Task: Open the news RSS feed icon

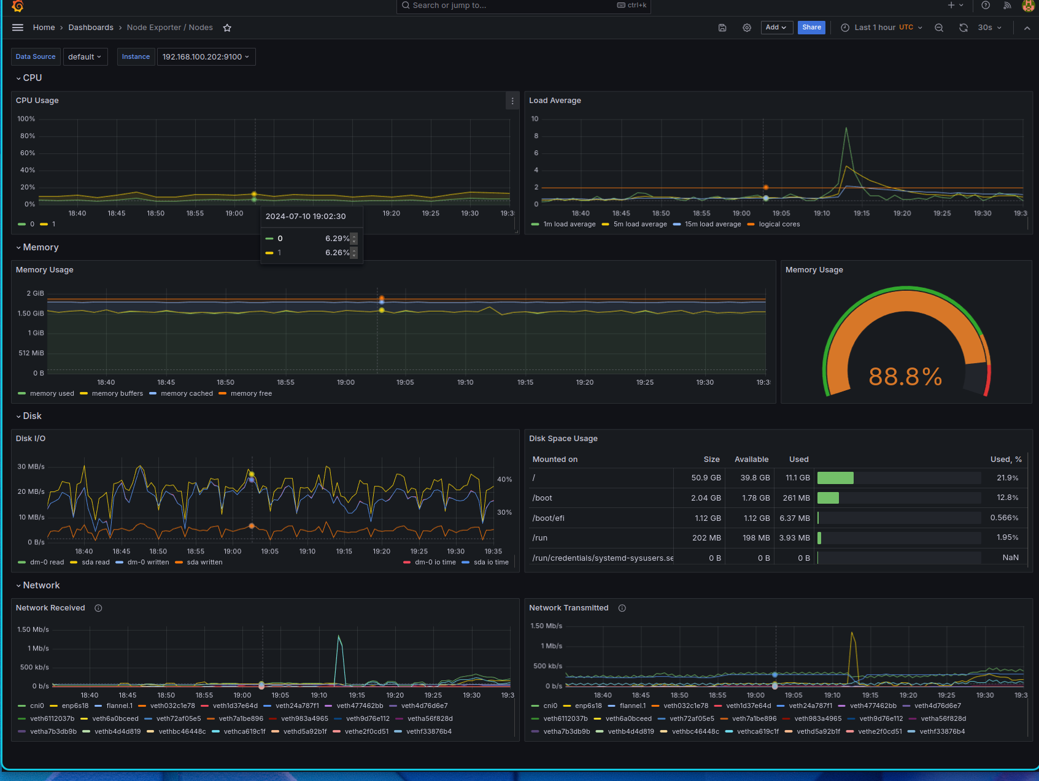Action: click(x=1007, y=6)
